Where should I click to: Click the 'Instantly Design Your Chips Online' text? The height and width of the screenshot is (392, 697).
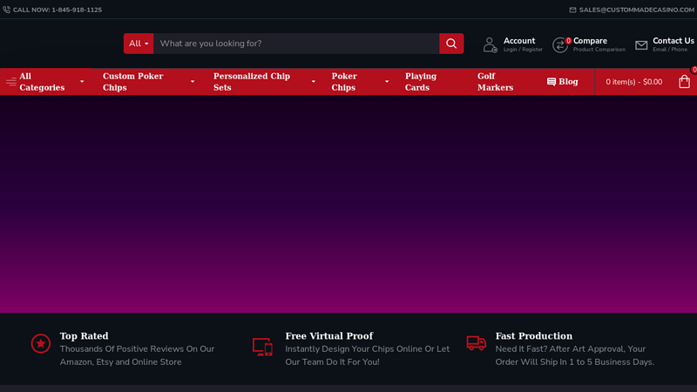367,355
